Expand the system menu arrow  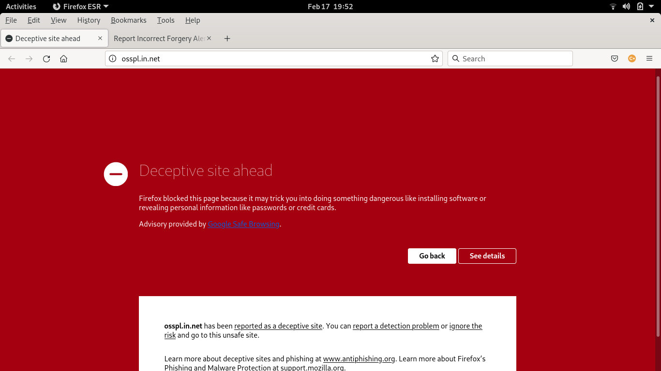[x=652, y=6]
